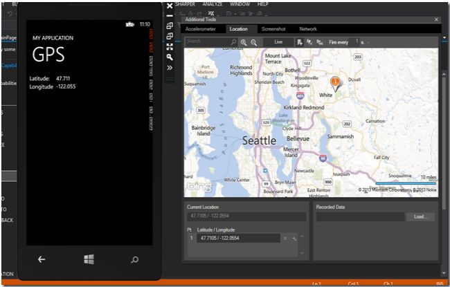Click Duvall label on the map
Screen dimensions: 450x287
coord(354,80)
